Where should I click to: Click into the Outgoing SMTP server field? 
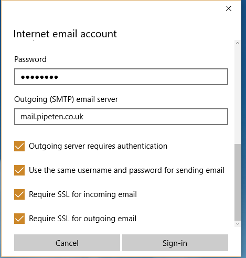[121, 117]
